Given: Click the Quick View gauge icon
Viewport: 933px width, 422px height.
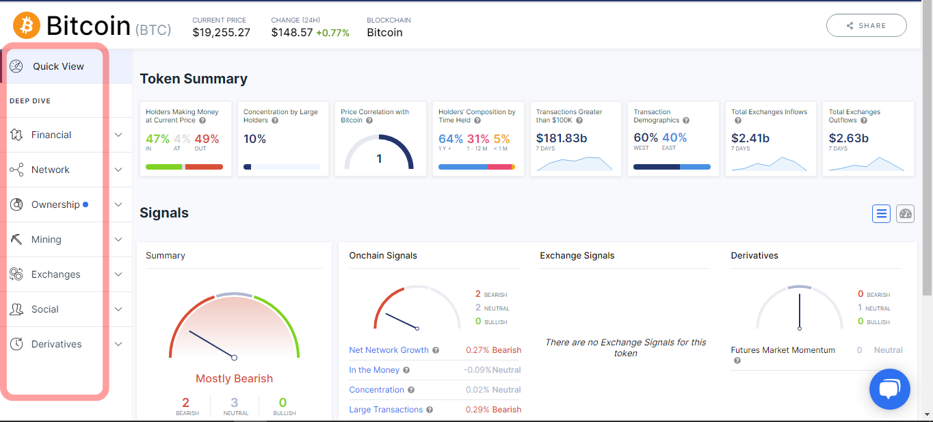Looking at the screenshot, I should (16, 66).
